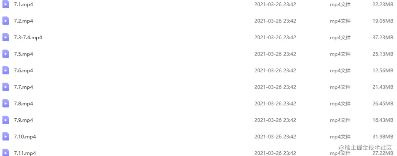Click the 7.8.mp4 file name
This screenshot has width=397, height=156.
point(23,103)
